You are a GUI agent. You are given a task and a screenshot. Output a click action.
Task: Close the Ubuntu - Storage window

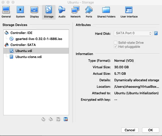coord(3,2)
